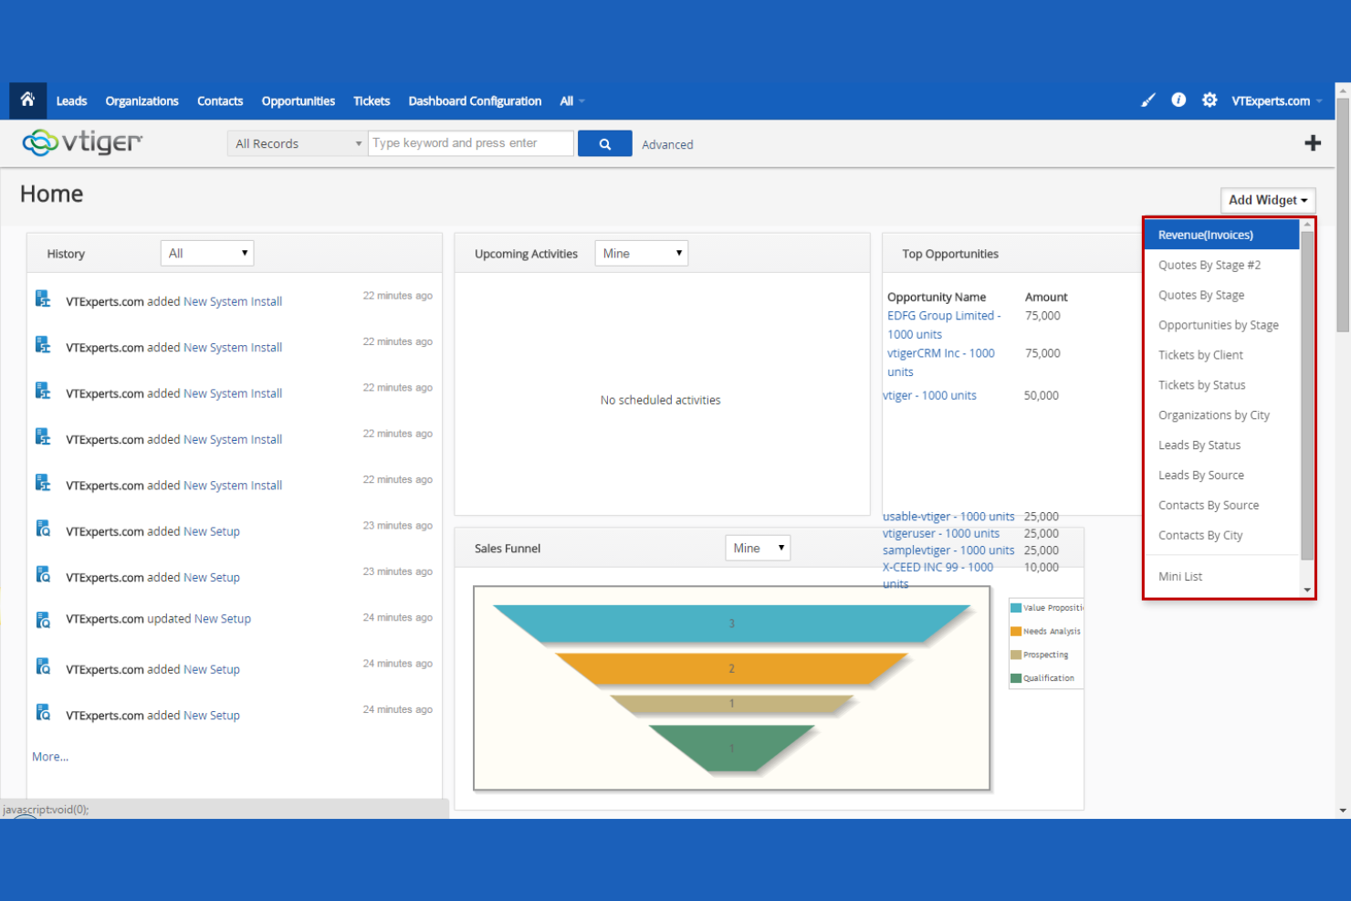Image resolution: width=1351 pixels, height=901 pixels.
Task: Select Quotes By Stage #2 widget
Action: [1221, 265]
